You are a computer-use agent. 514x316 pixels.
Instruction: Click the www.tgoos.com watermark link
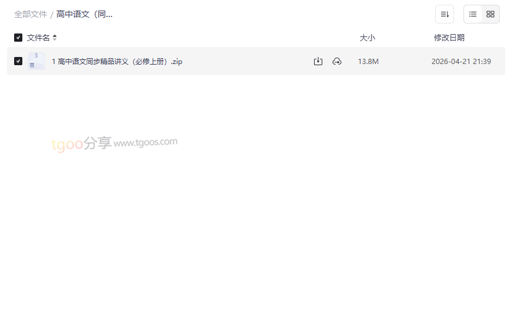(x=145, y=143)
